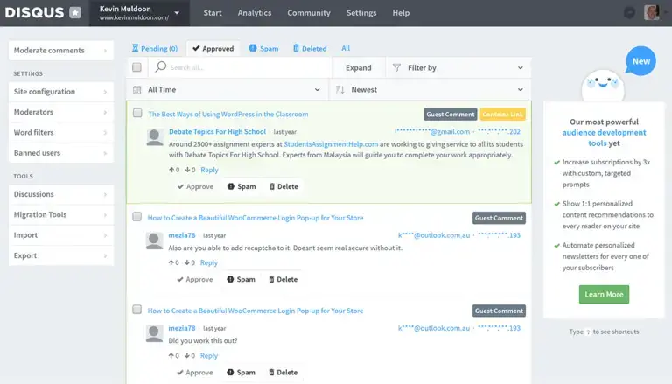Viewport: 672px width, 384px height.
Task: Show the All comments tab
Action: click(x=346, y=48)
